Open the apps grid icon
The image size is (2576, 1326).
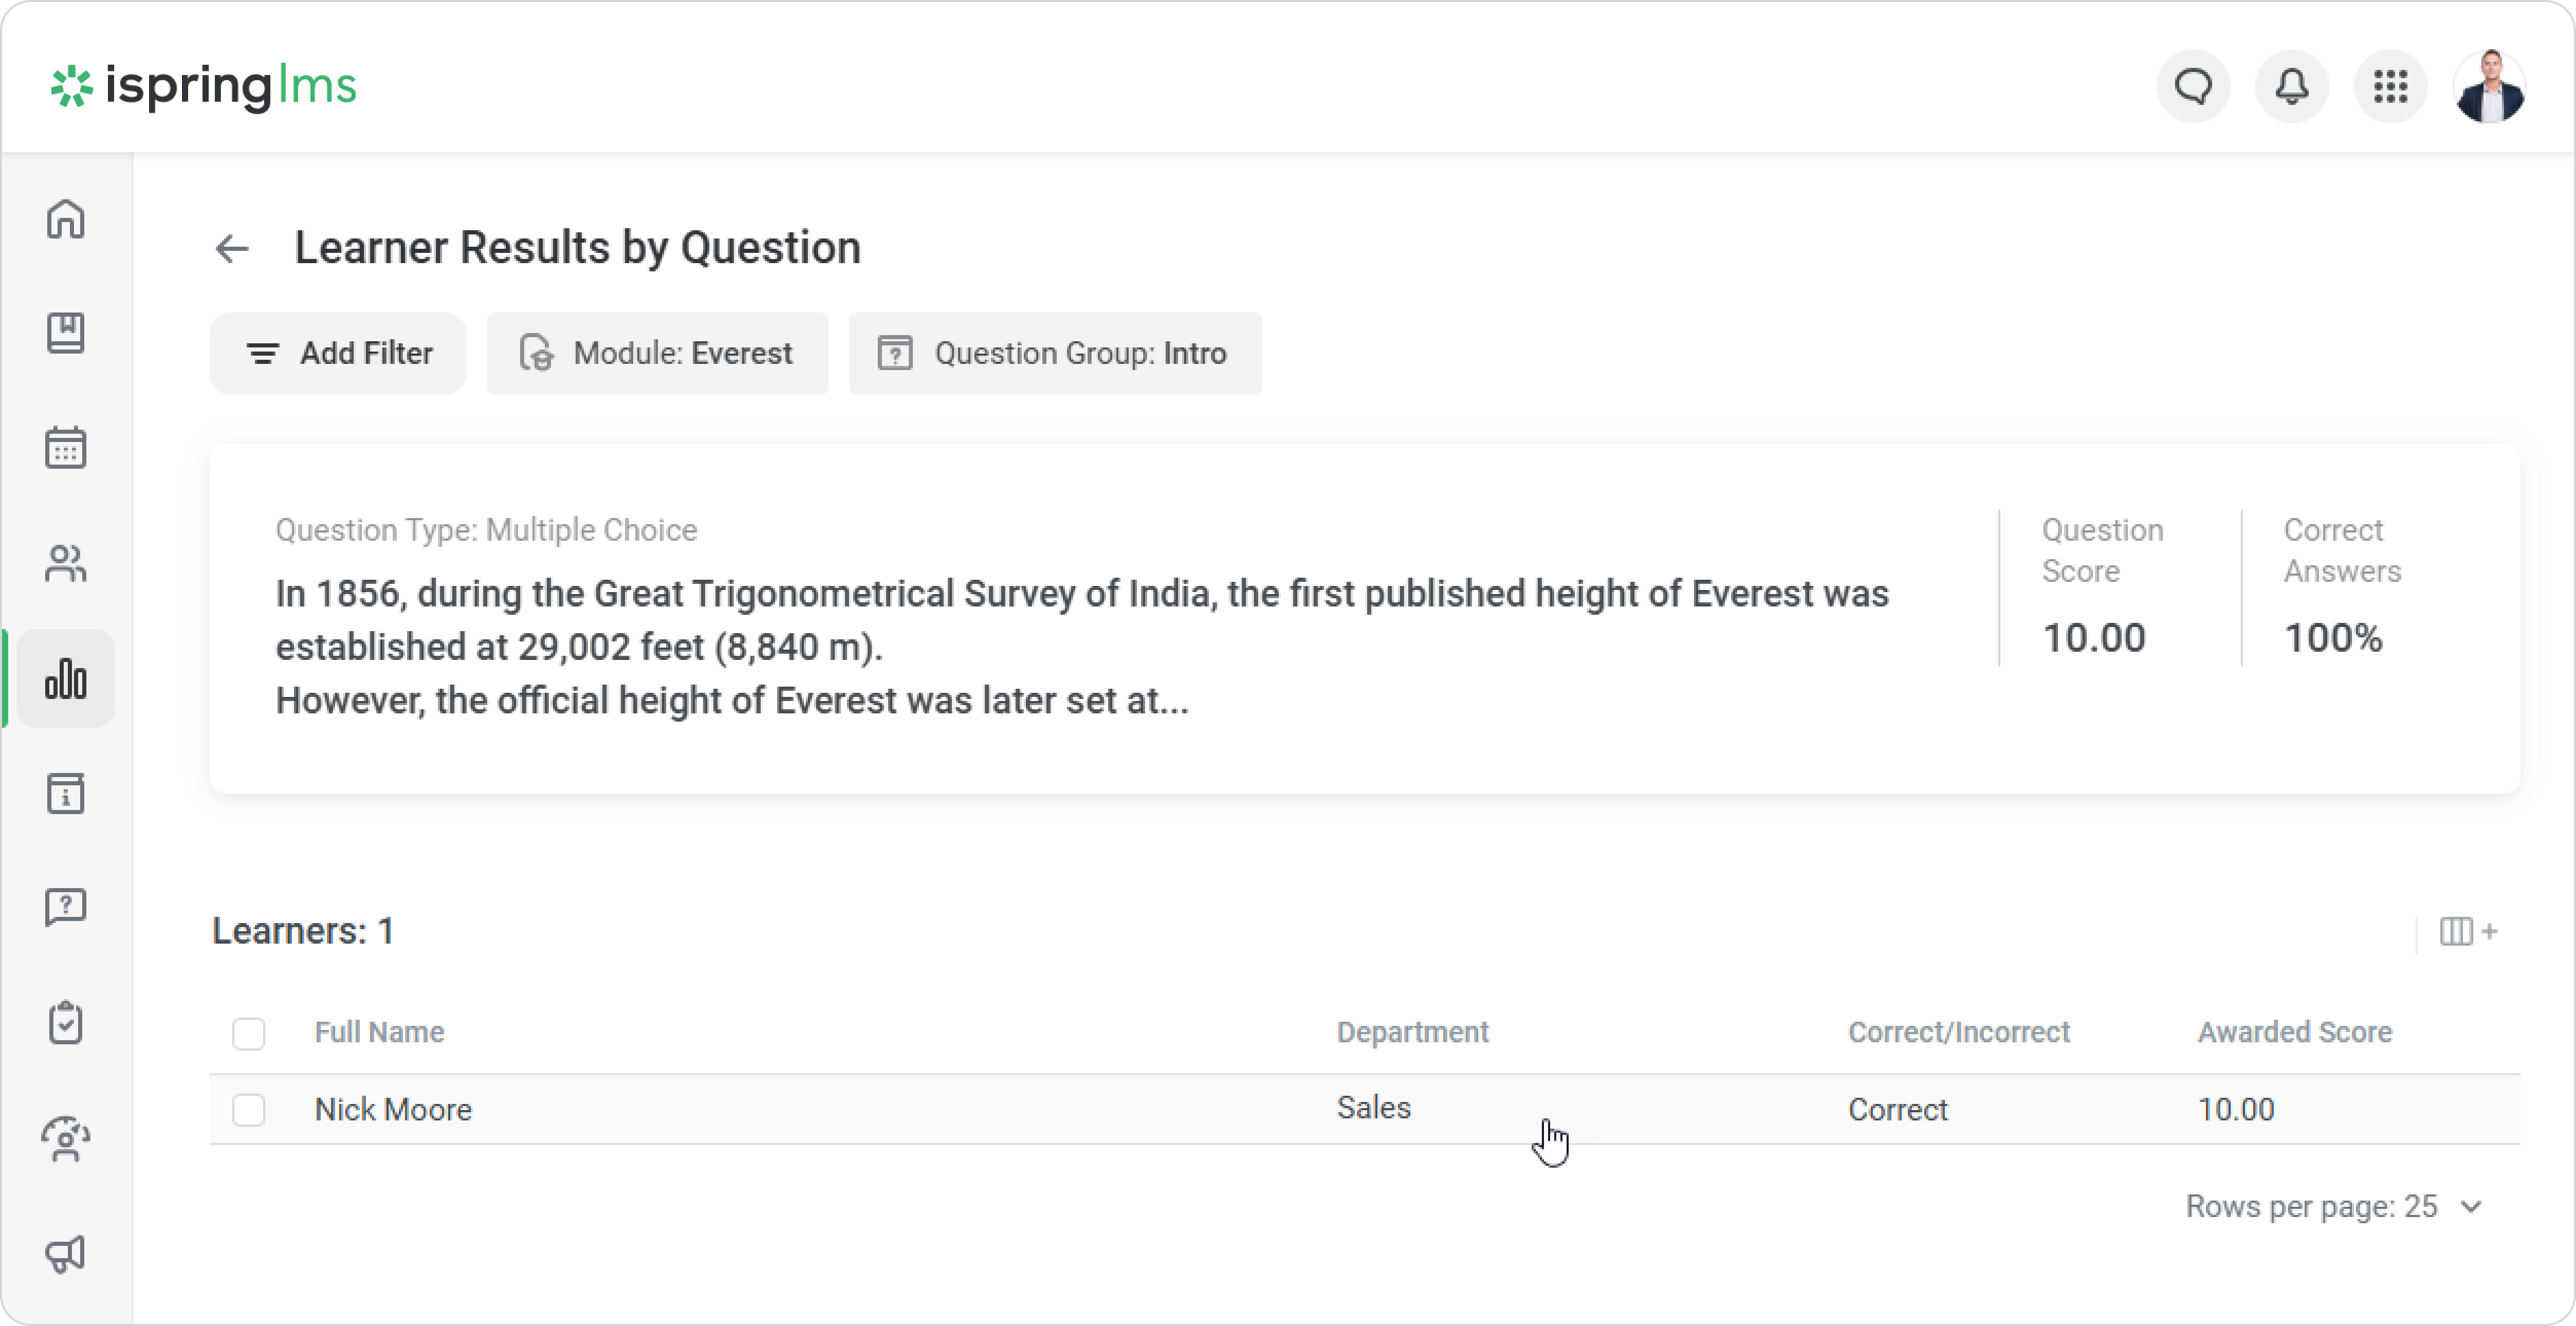[2390, 87]
